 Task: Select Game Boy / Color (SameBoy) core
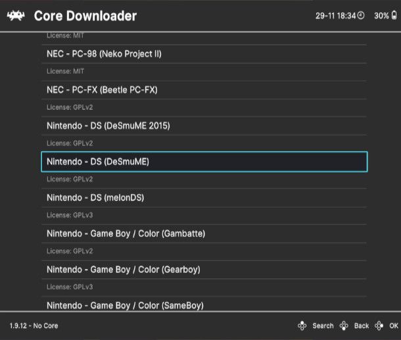pyautogui.click(x=204, y=304)
